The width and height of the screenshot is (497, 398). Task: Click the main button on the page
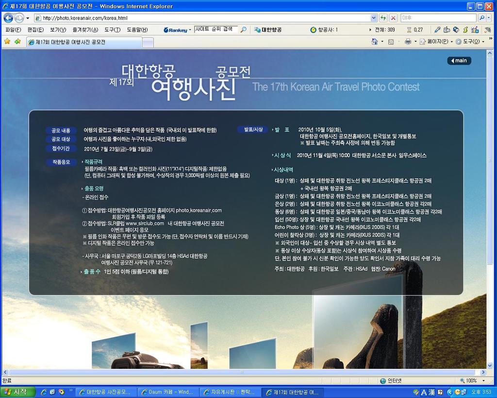[459, 61]
